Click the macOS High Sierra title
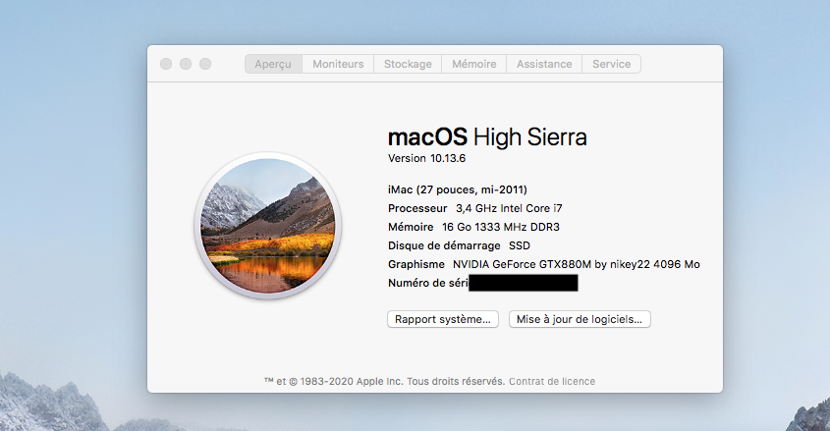The height and width of the screenshot is (431, 830). coord(487,137)
